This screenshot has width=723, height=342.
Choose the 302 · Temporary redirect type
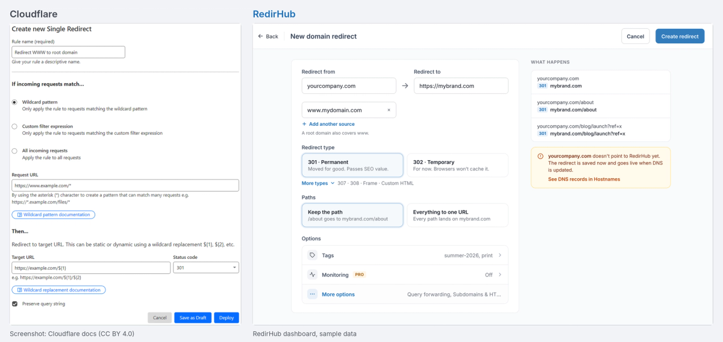[457, 165]
